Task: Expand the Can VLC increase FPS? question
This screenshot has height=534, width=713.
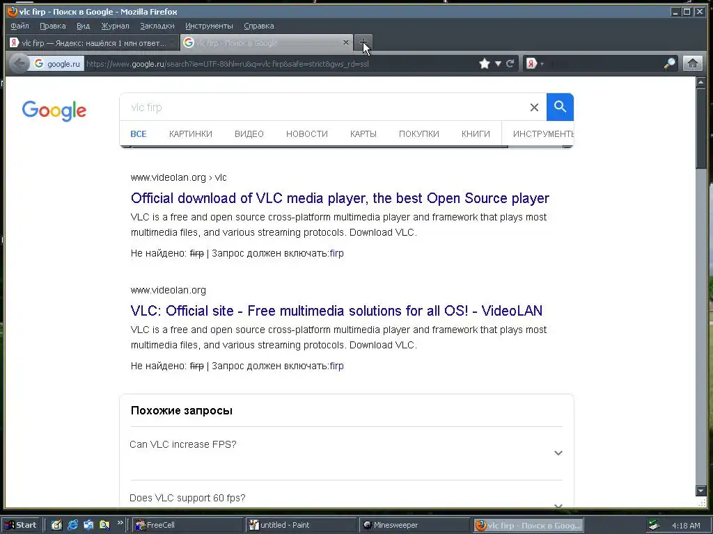Action: pyautogui.click(x=346, y=453)
